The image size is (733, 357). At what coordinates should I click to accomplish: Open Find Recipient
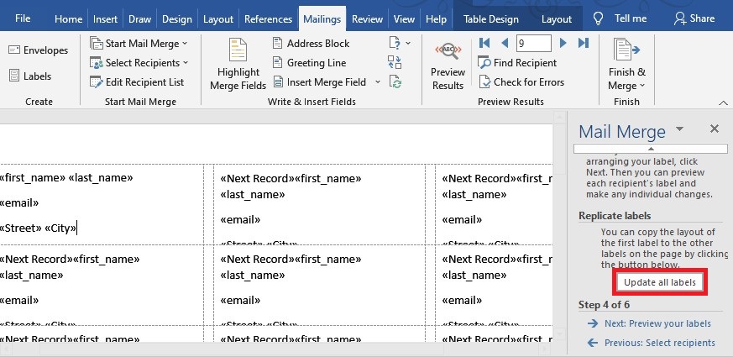[517, 63]
